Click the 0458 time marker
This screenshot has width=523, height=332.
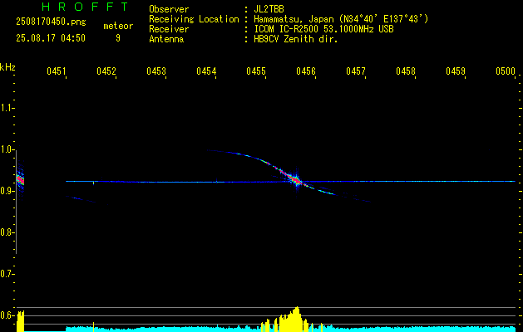pos(406,71)
